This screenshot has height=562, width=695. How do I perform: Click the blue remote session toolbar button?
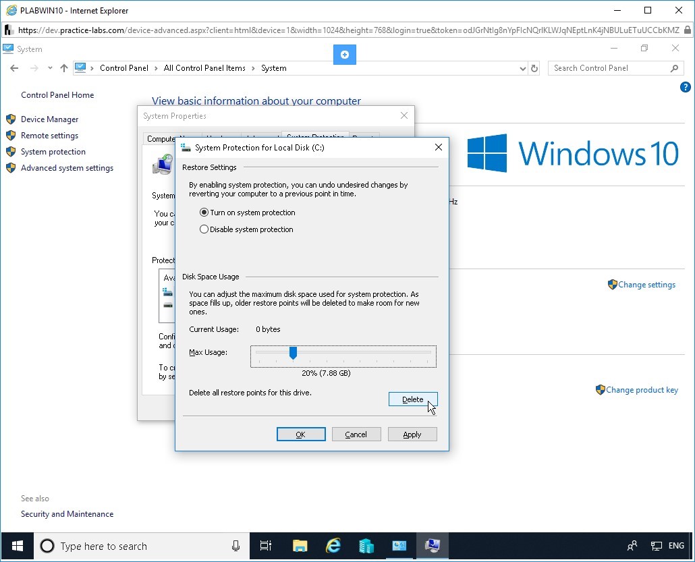tap(344, 55)
